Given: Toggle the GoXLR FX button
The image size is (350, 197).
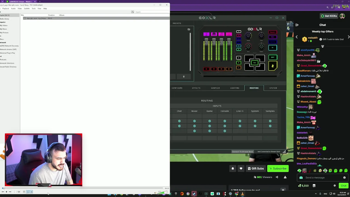Looking at the screenshot, I should [x=273, y=48].
